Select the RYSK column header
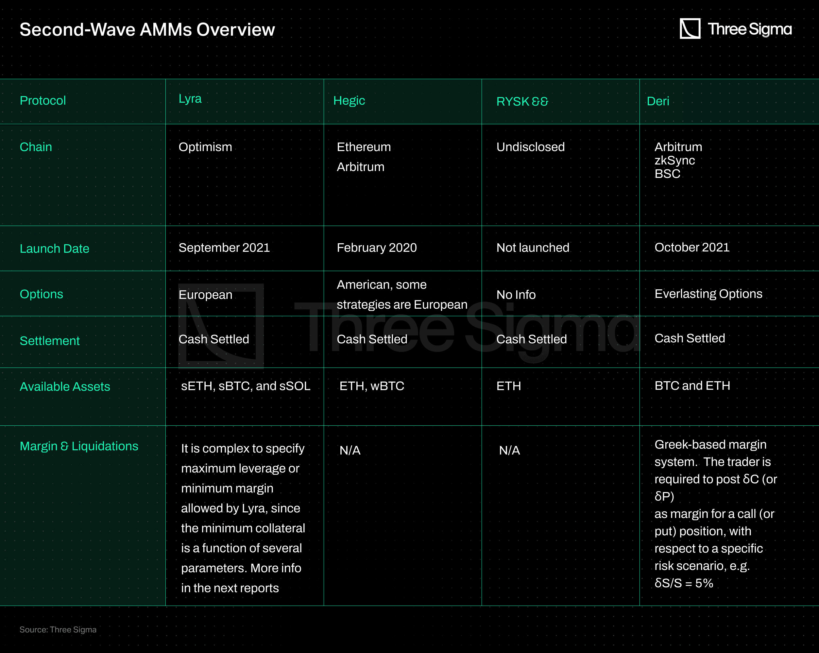This screenshot has height=653, width=819. coord(522,101)
